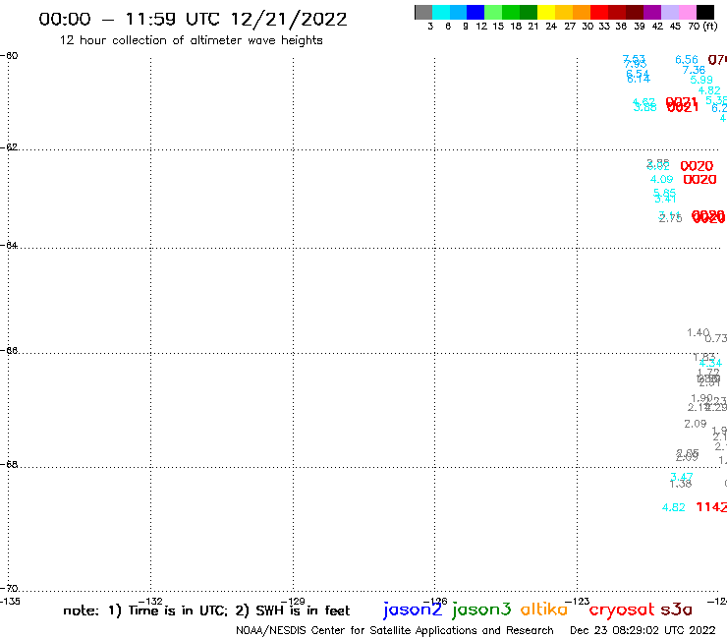Click the "Dec 23 08:29:02 UTC 2022" timestamp
The image size is (727, 639).
point(643,630)
